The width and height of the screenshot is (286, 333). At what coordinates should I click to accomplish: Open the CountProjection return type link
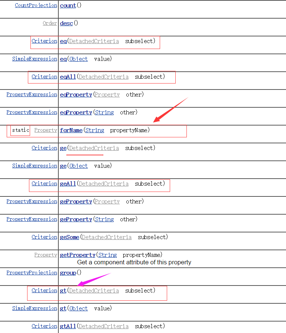[36, 6]
